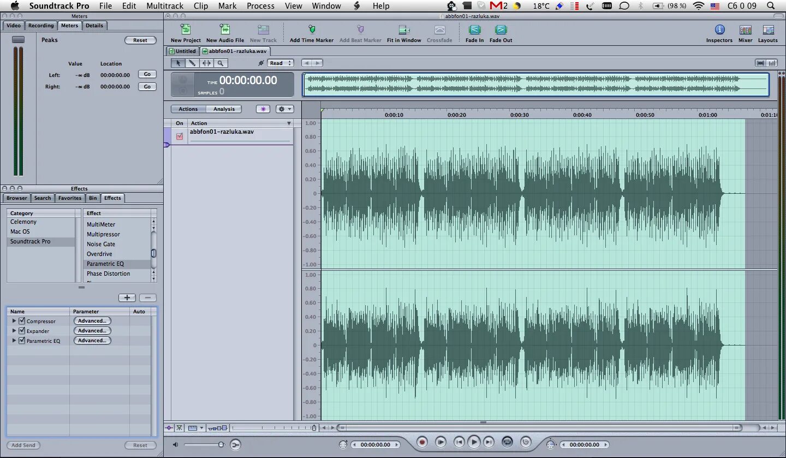Open the gear actions dropdown menu
Screen dimensions: 786x458
pyautogui.click(x=285, y=109)
